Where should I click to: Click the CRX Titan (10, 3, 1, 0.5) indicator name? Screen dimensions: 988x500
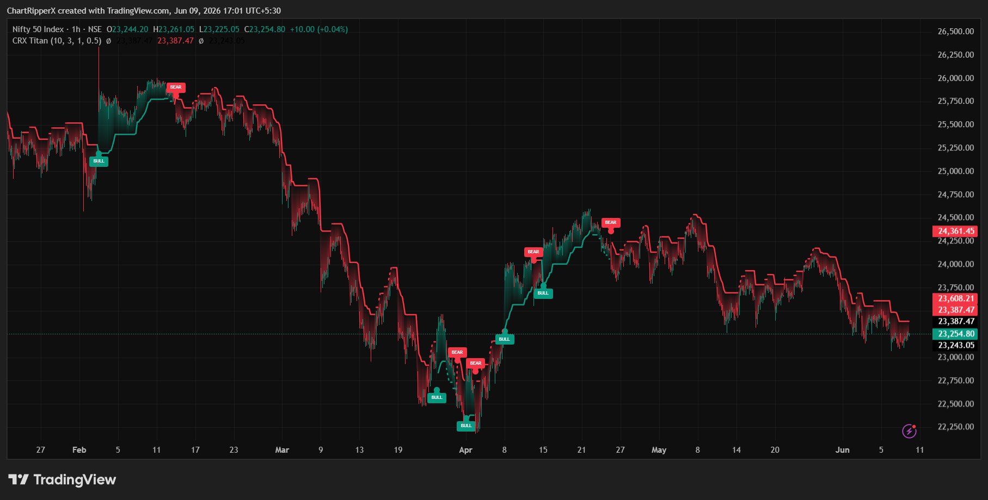click(x=57, y=41)
